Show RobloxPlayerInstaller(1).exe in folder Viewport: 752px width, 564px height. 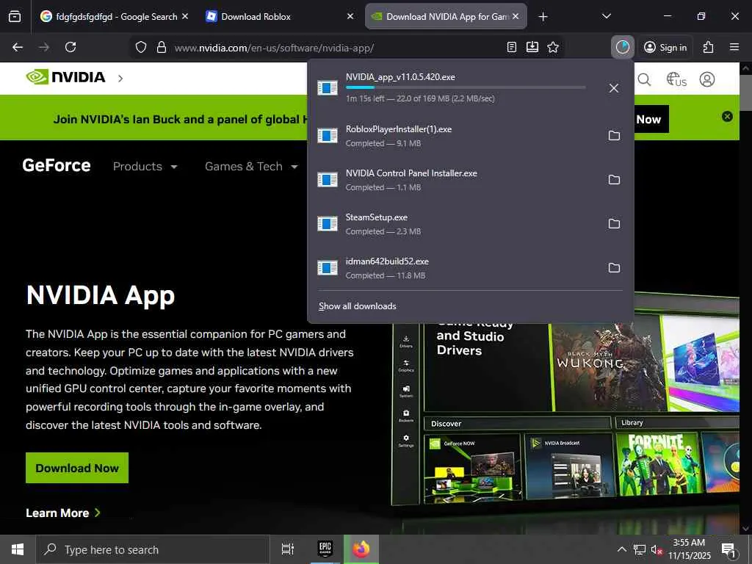point(615,136)
